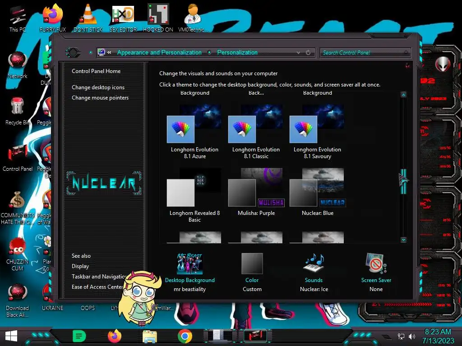The width and height of the screenshot is (462, 346).
Task: Open Change mouse pointers link
Action: point(100,98)
